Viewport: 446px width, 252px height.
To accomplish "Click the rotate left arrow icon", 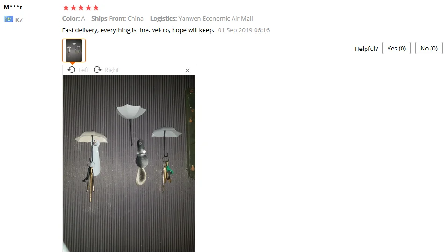I will [72, 70].
